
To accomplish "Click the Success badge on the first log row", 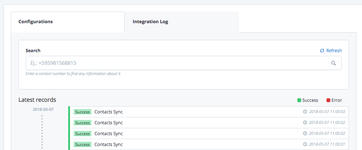I will [82, 112].
